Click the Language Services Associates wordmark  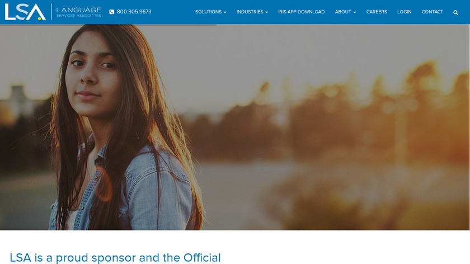pyautogui.click(x=78, y=12)
